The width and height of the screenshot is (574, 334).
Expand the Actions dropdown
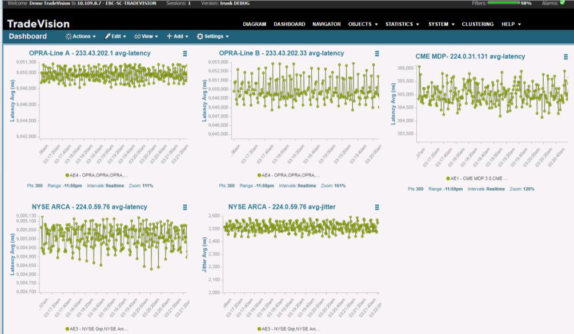(x=81, y=37)
